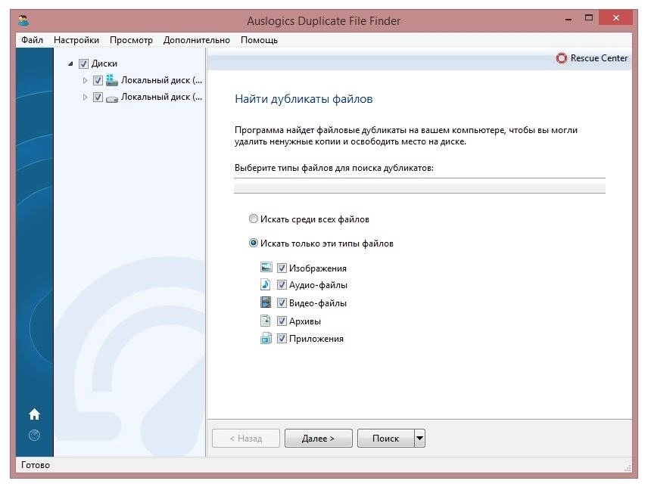Click the Поиск button
651x493 pixels.
click(x=386, y=439)
